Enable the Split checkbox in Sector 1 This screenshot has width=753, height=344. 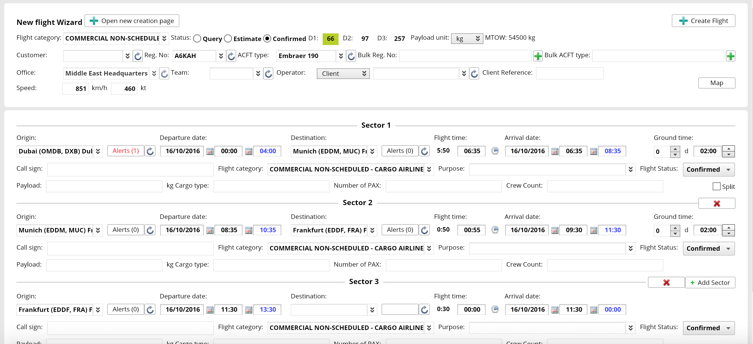(716, 186)
